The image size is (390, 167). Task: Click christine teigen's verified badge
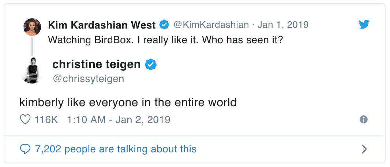pos(151,64)
